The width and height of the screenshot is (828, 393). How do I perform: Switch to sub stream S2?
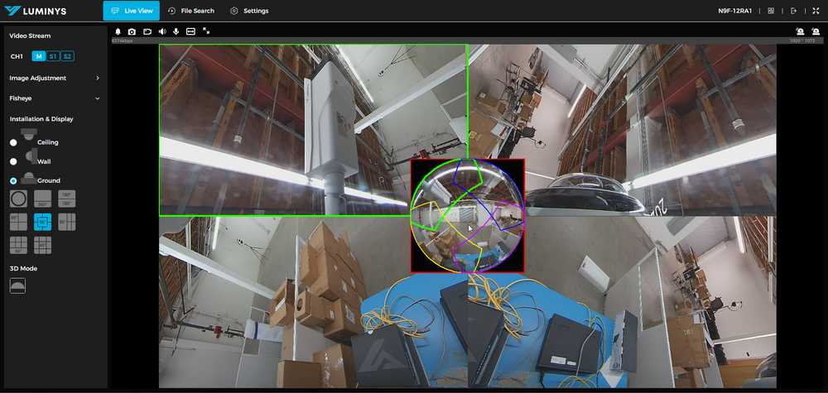pyautogui.click(x=67, y=56)
